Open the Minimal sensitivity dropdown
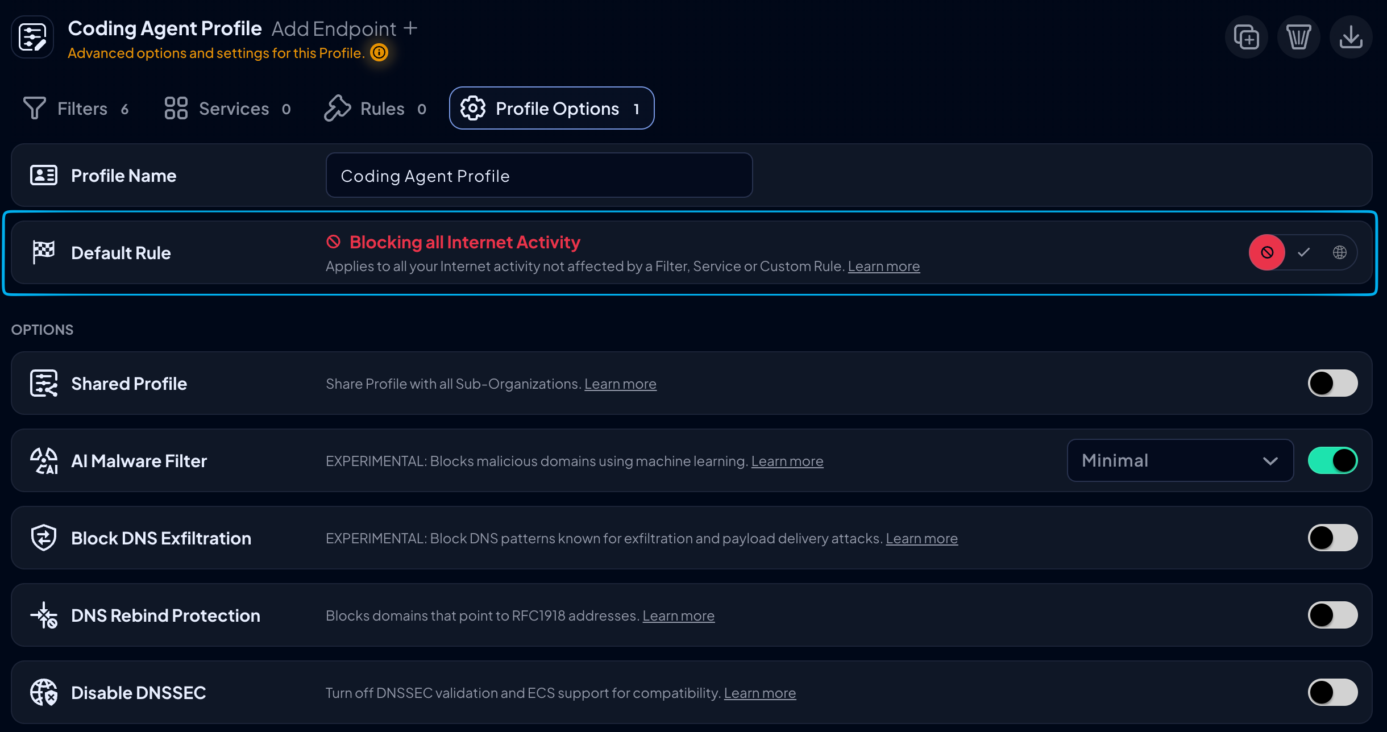This screenshot has width=1387, height=732. 1180,460
